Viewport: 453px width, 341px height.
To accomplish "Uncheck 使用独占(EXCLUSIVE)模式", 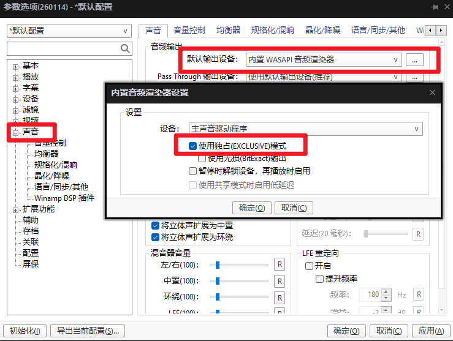I will [x=192, y=146].
